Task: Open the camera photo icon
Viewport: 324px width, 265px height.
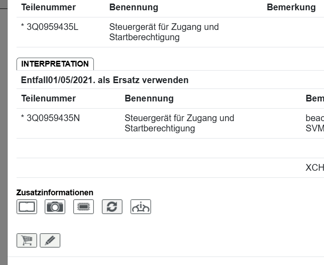Action: pyautogui.click(x=55, y=206)
